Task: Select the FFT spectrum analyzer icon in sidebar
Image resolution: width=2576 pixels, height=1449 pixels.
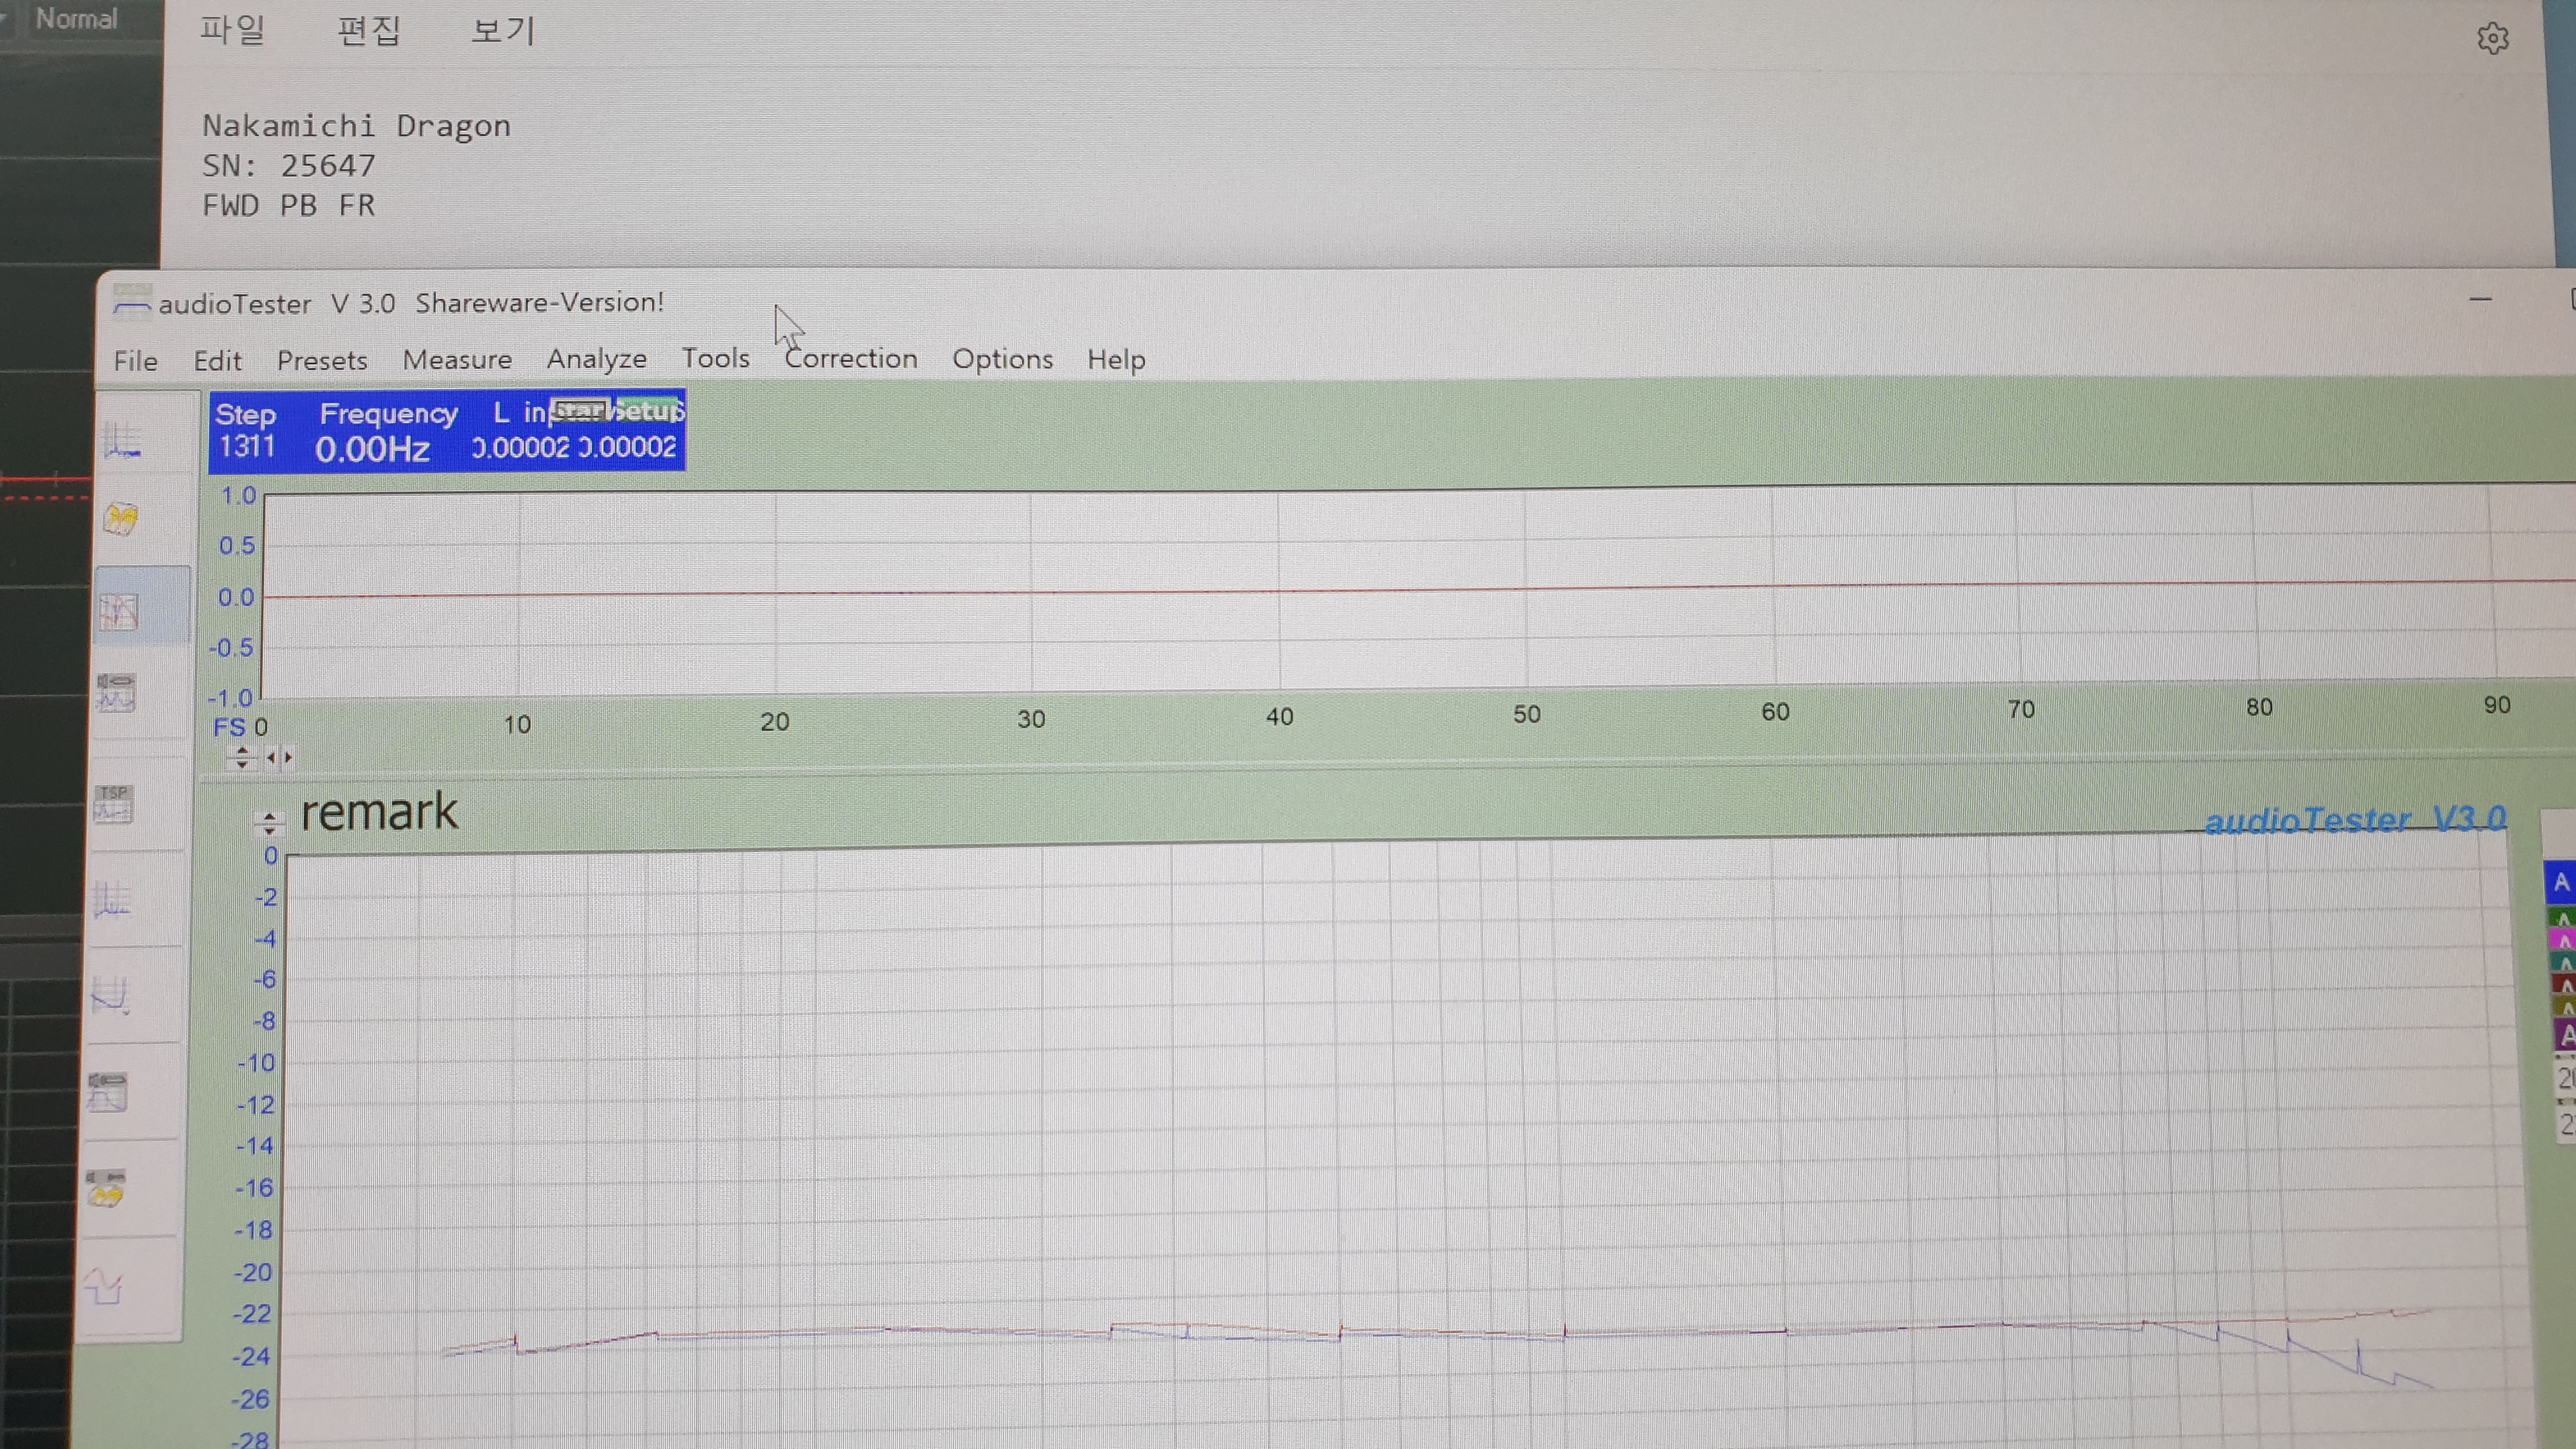Action: pyautogui.click(x=122, y=440)
